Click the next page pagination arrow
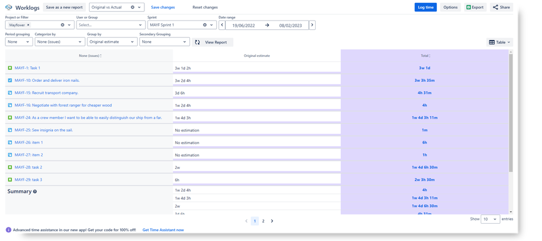 pyautogui.click(x=272, y=221)
